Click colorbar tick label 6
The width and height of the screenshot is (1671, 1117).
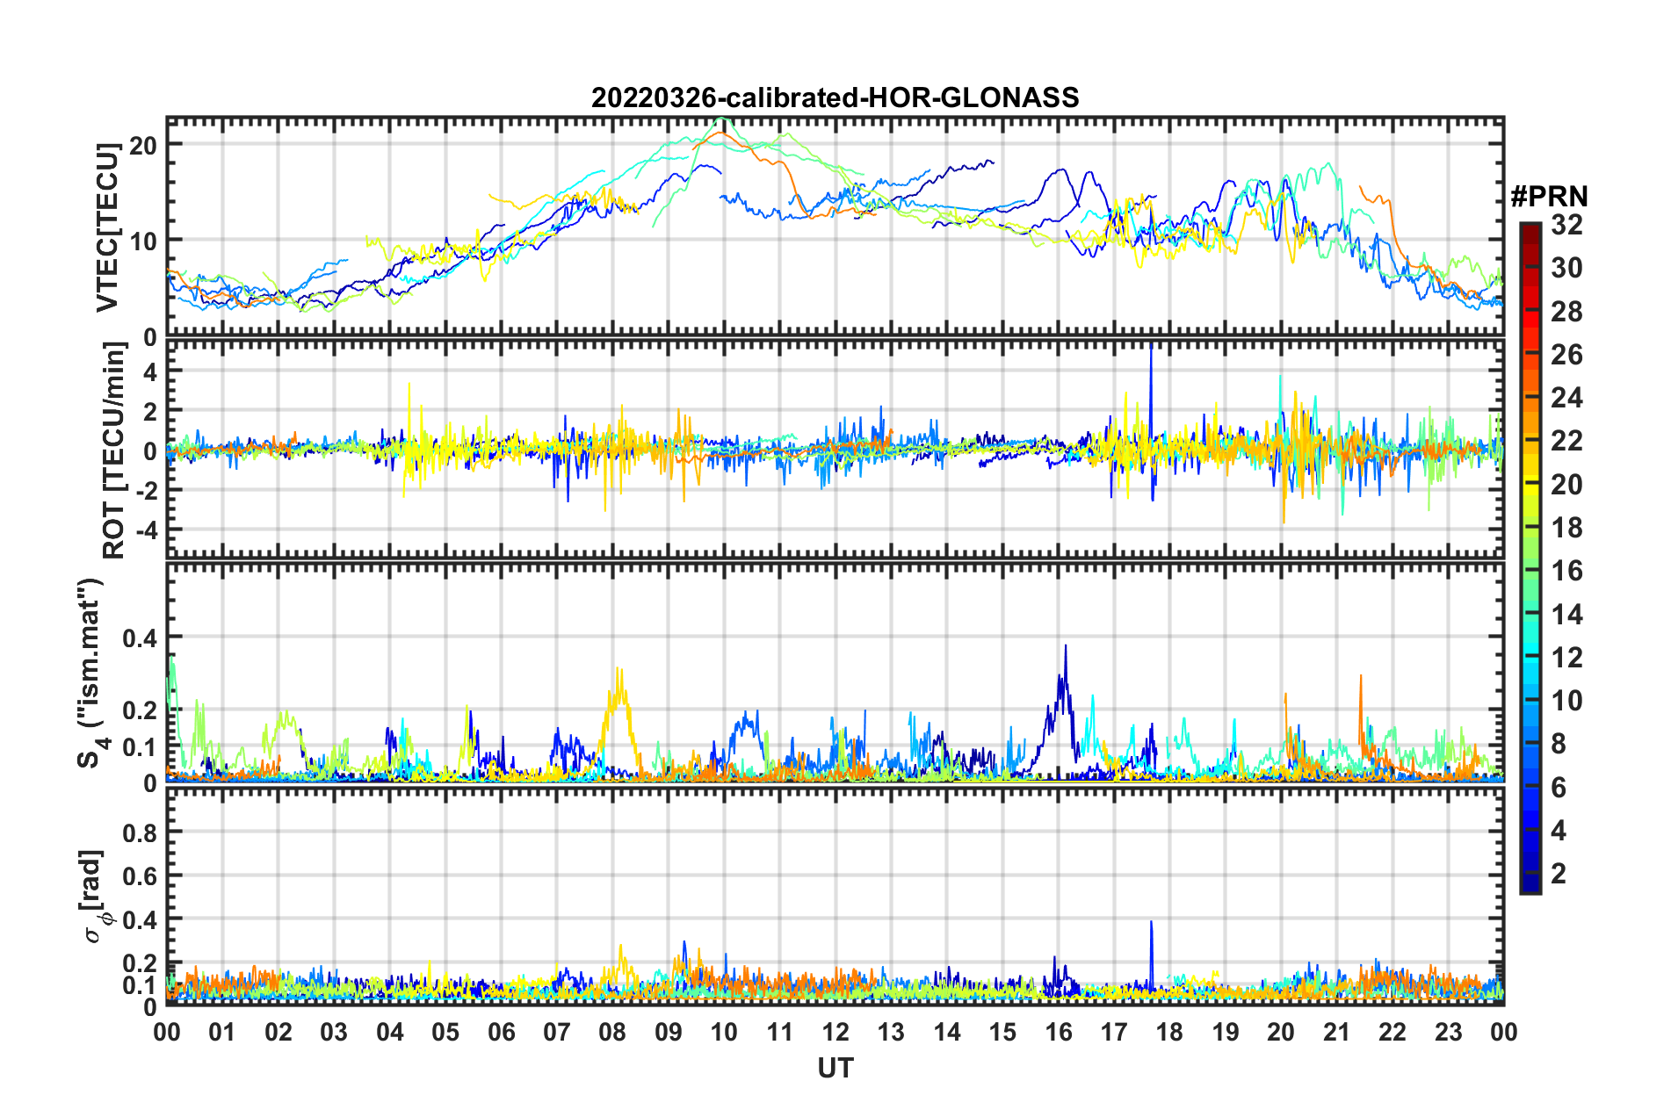pos(1559,788)
